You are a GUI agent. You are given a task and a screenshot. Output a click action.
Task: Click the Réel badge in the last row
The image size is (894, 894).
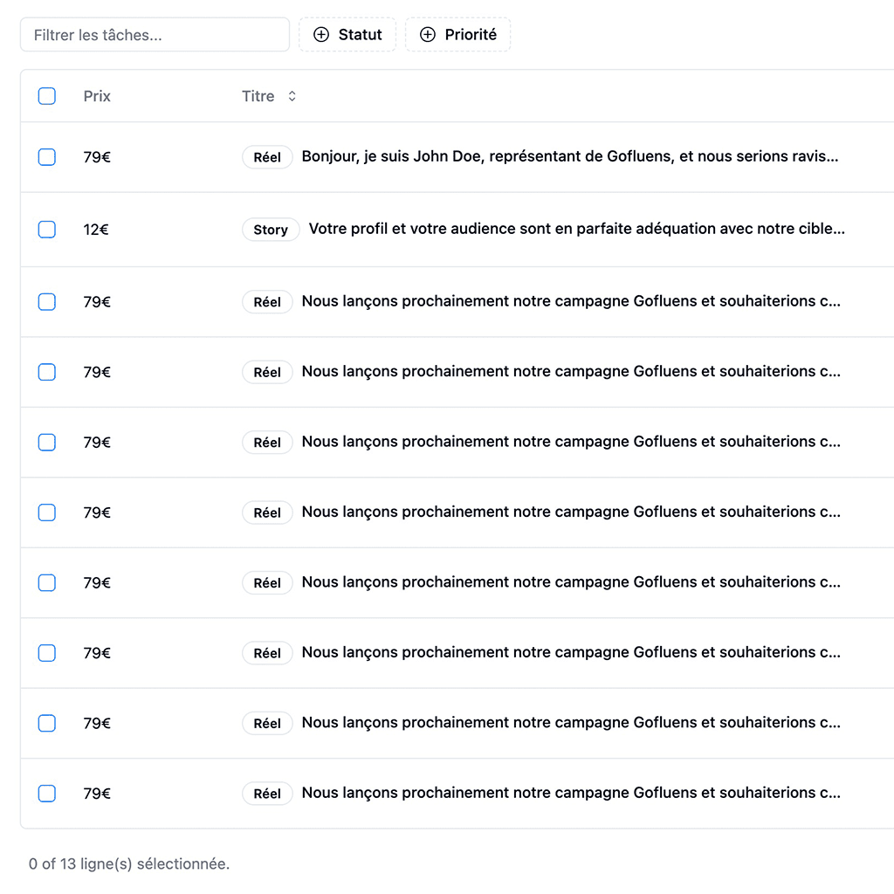pos(267,794)
